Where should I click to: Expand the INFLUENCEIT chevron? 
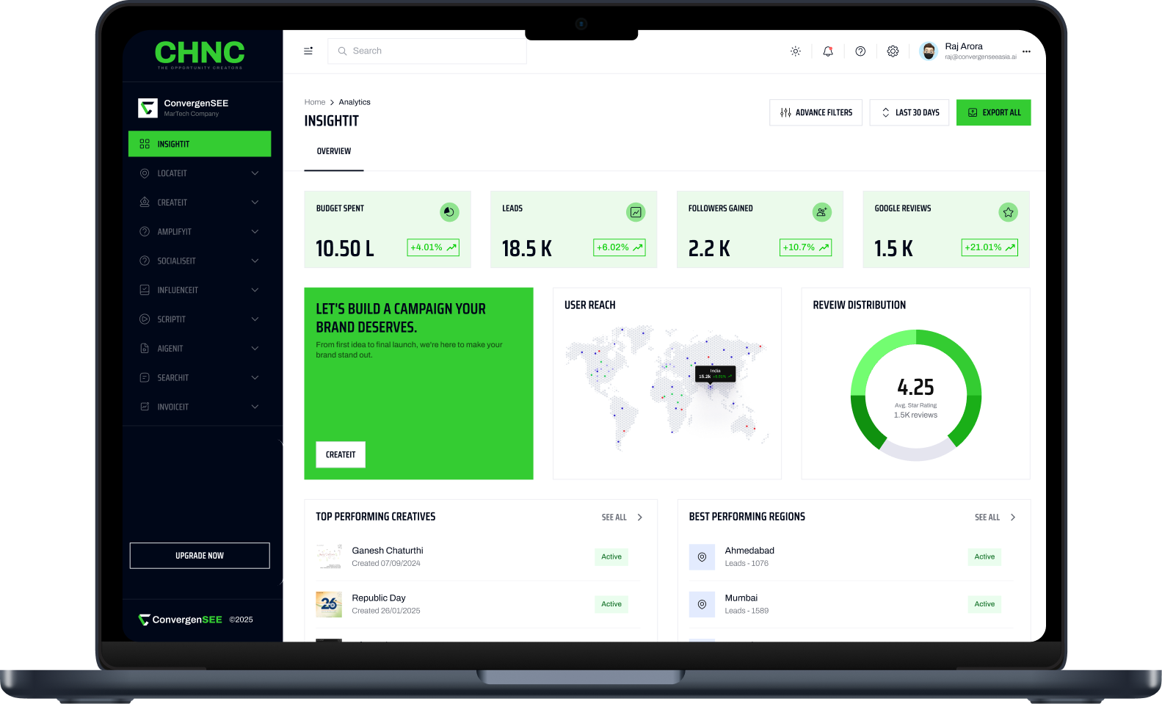click(x=255, y=290)
